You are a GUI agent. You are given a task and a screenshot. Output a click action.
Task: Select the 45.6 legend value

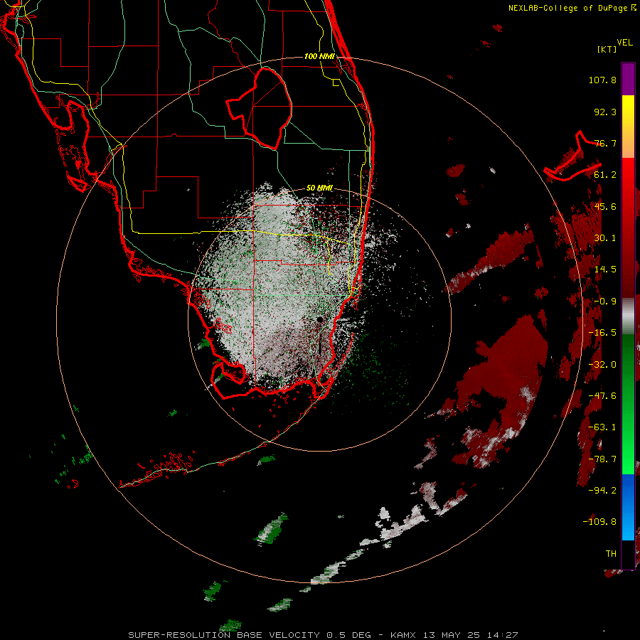pyautogui.click(x=605, y=206)
